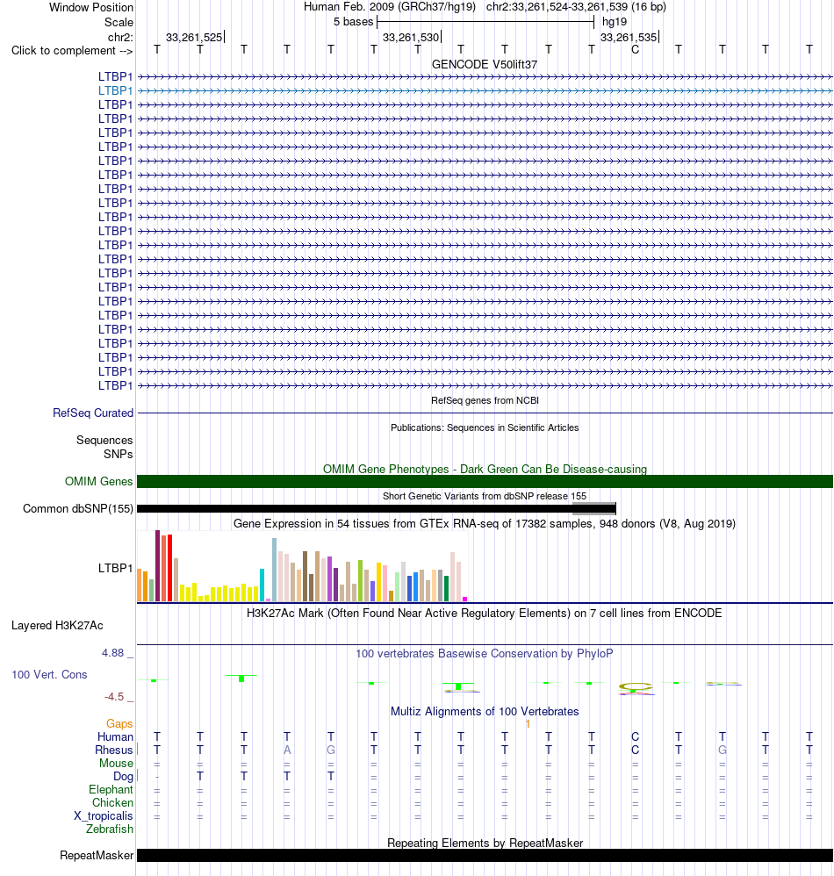Click the 'Human Feb. 2009 (GRCh37/hg19)' header text
The height and width of the screenshot is (876, 834).
[390, 7]
